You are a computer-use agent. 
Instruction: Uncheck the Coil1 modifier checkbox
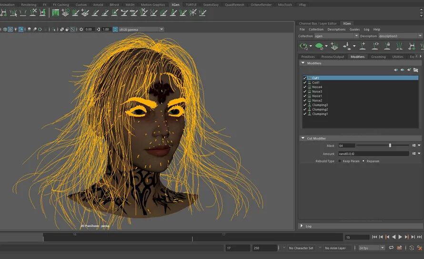click(305, 83)
